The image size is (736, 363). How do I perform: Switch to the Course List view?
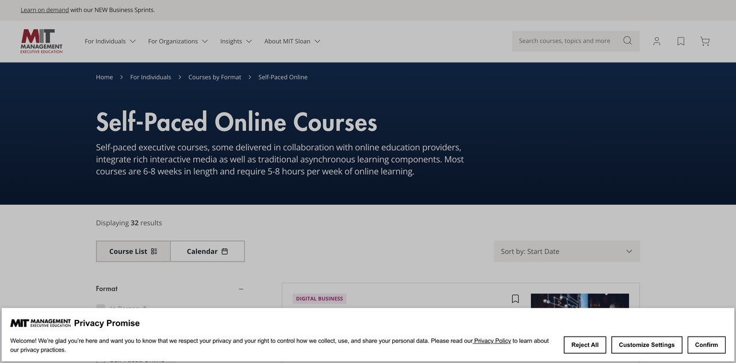(133, 251)
